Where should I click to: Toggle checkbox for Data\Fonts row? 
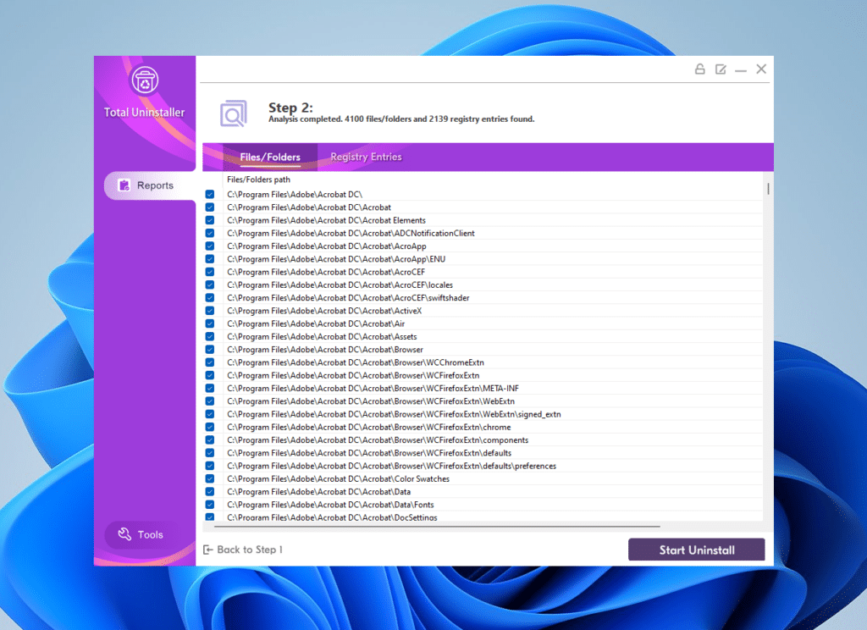click(x=210, y=505)
